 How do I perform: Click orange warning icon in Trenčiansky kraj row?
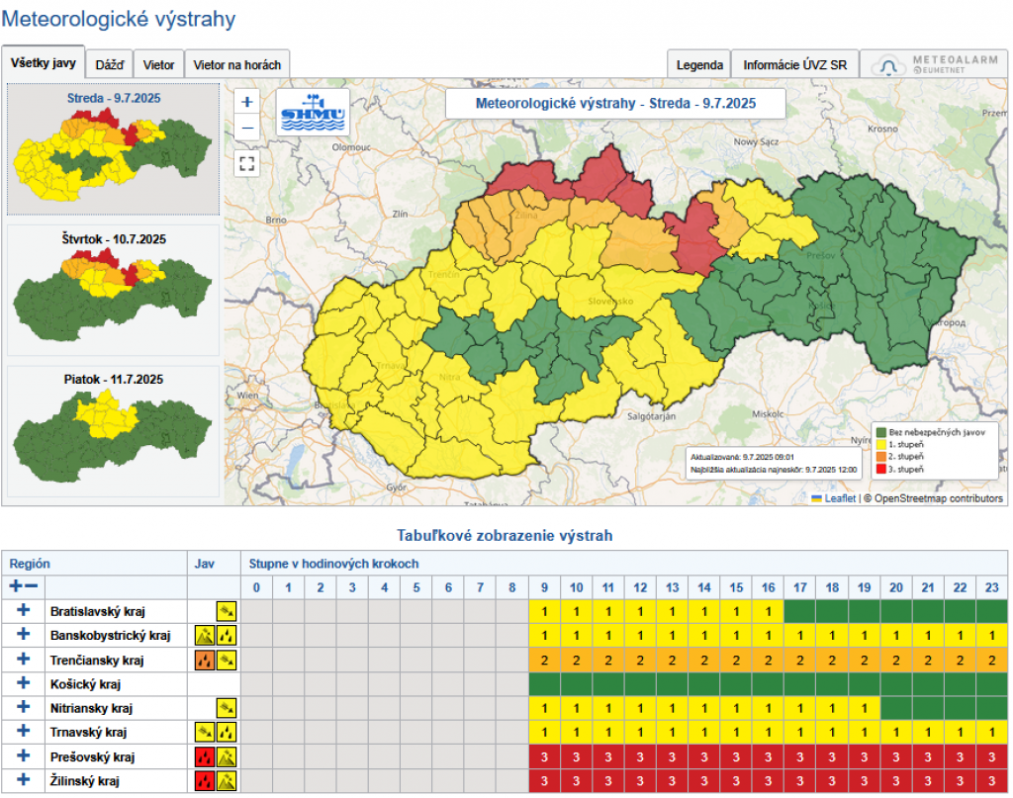[205, 660]
